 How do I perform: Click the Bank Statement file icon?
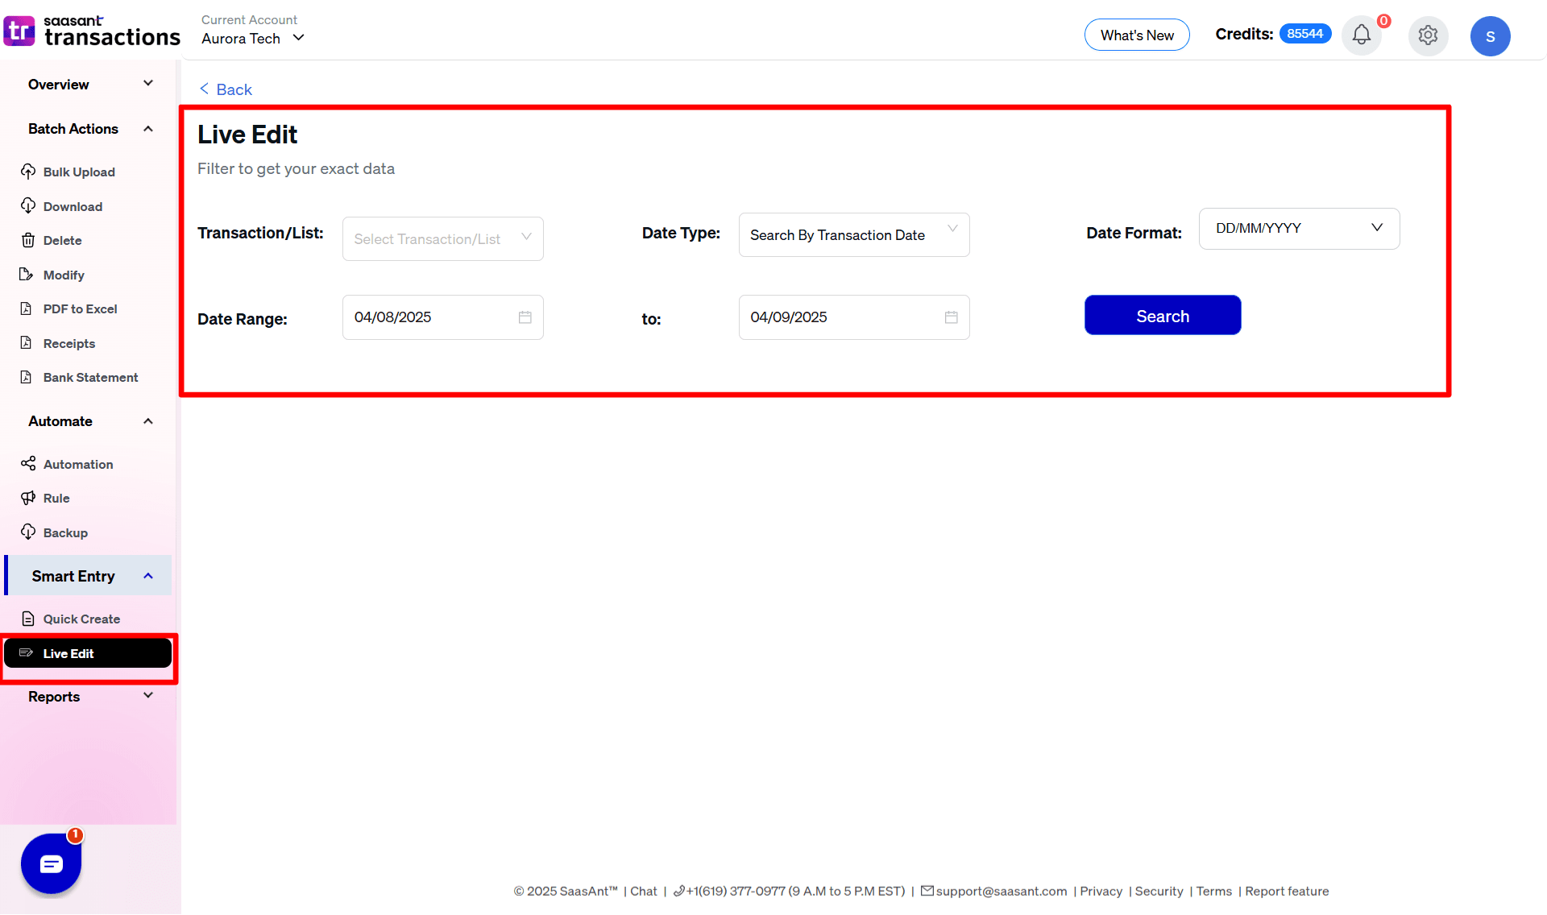pos(27,377)
